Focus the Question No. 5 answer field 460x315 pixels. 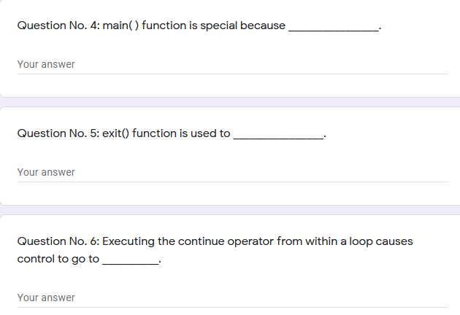(232, 173)
